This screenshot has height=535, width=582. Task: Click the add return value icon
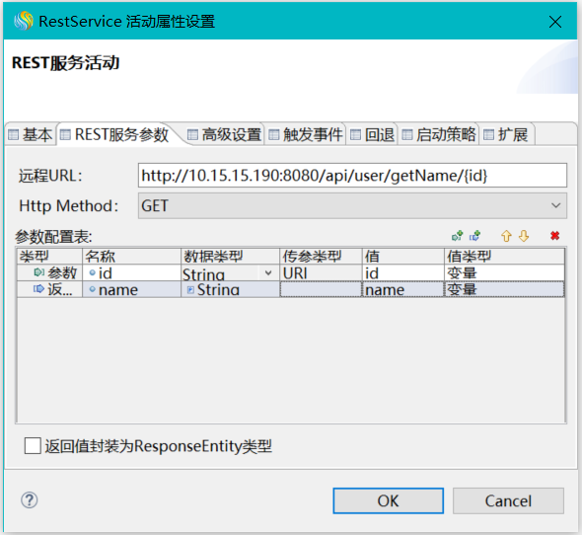pos(474,236)
